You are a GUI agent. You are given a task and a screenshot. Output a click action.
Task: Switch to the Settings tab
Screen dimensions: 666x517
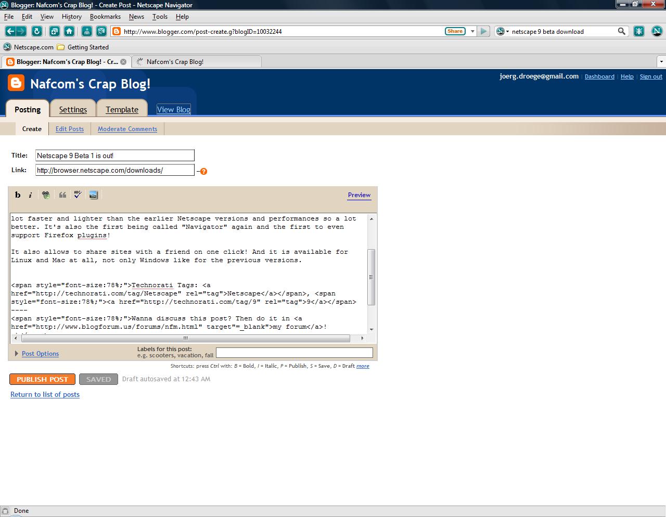[x=73, y=109]
